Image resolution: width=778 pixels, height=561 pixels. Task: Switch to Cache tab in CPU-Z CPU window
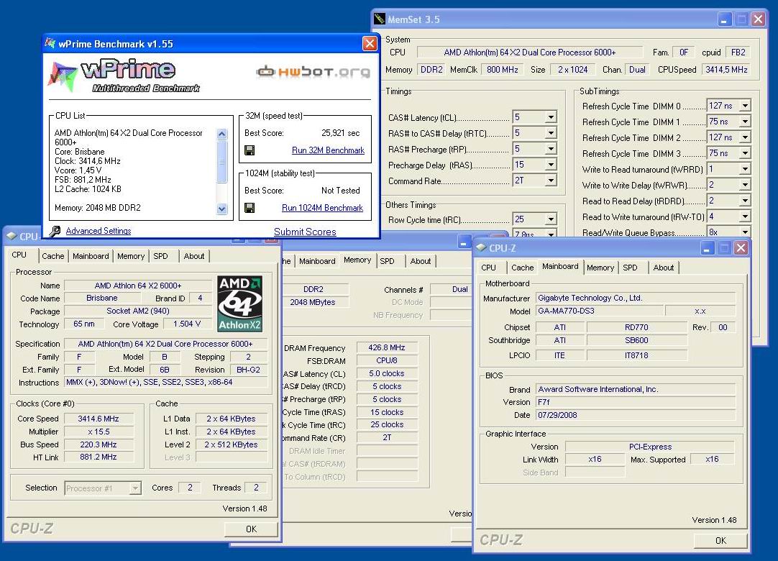53,256
